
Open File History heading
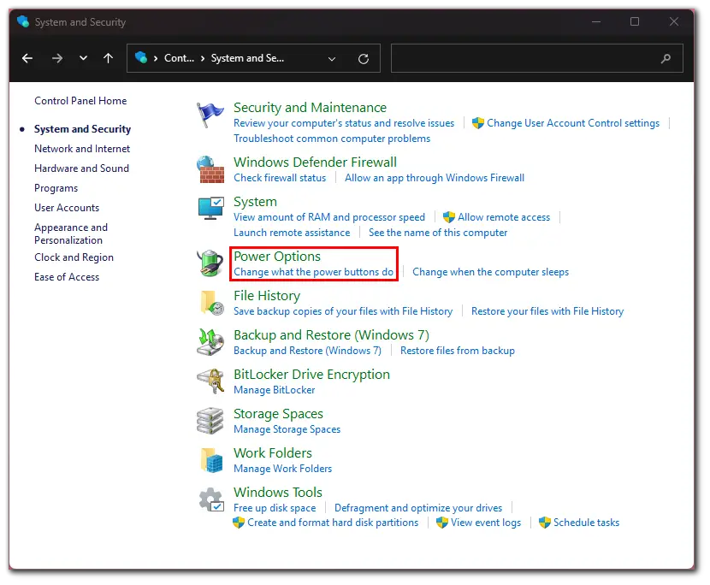tap(267, 296)
